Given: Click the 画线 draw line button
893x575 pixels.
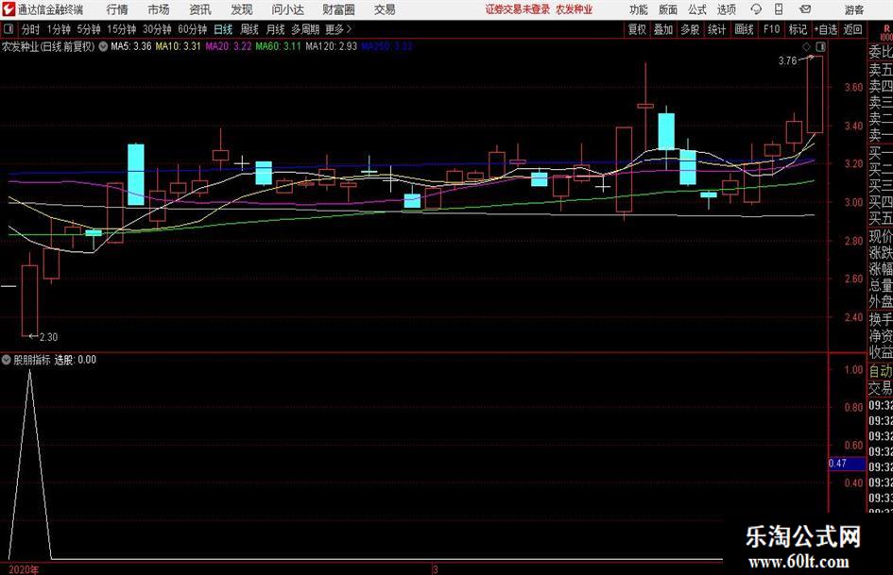Looking at the screenshot, I should tap(744, 29).
